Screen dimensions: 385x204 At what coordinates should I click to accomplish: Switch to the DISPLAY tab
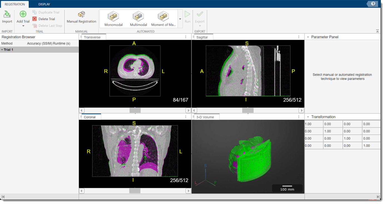tap(44, 4)
